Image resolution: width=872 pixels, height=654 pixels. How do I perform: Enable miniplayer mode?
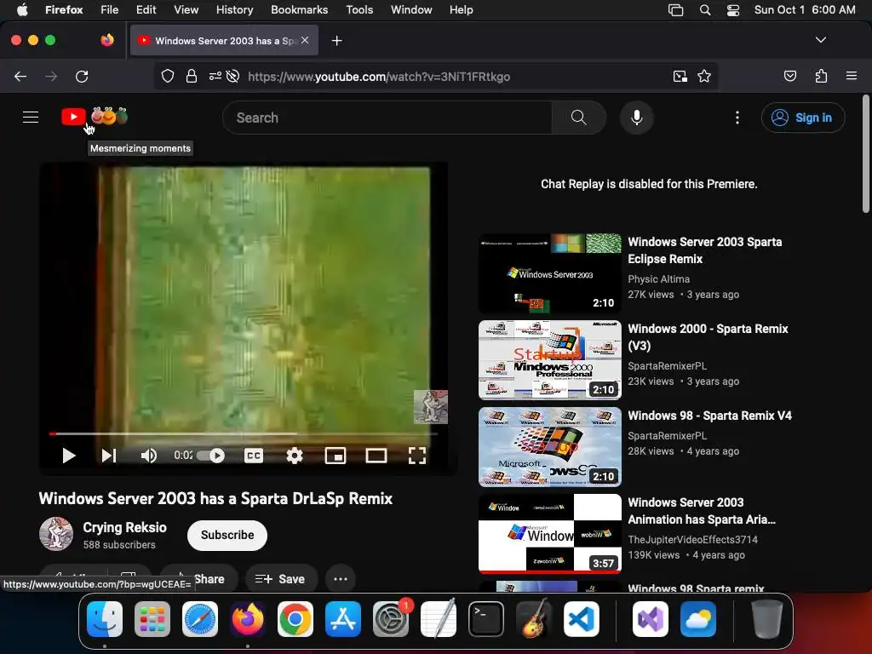pos(336,456)
